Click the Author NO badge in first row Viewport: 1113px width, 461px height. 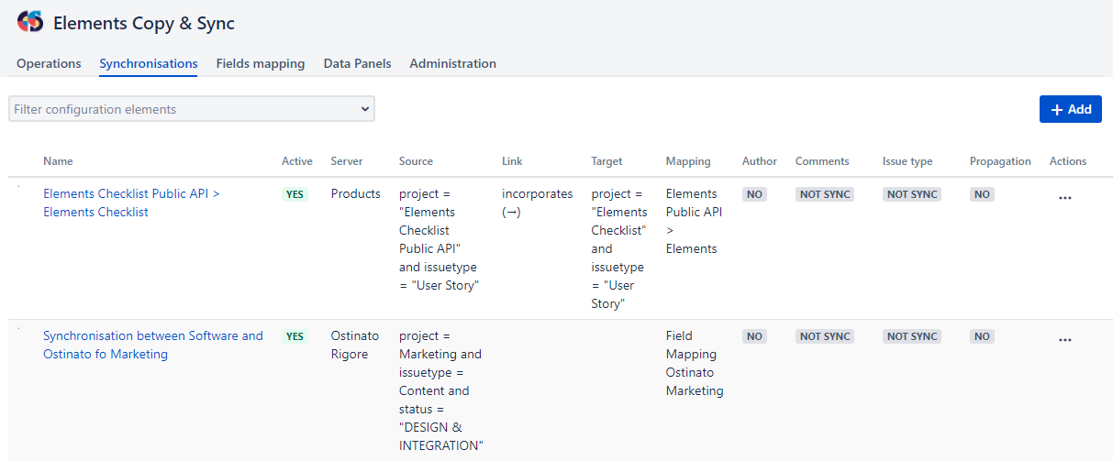[x=754, y=194]
